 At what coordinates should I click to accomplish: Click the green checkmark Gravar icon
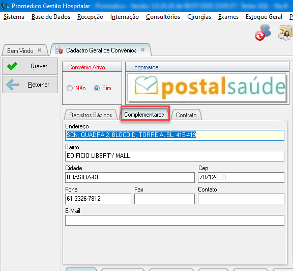tap(12, 66)
